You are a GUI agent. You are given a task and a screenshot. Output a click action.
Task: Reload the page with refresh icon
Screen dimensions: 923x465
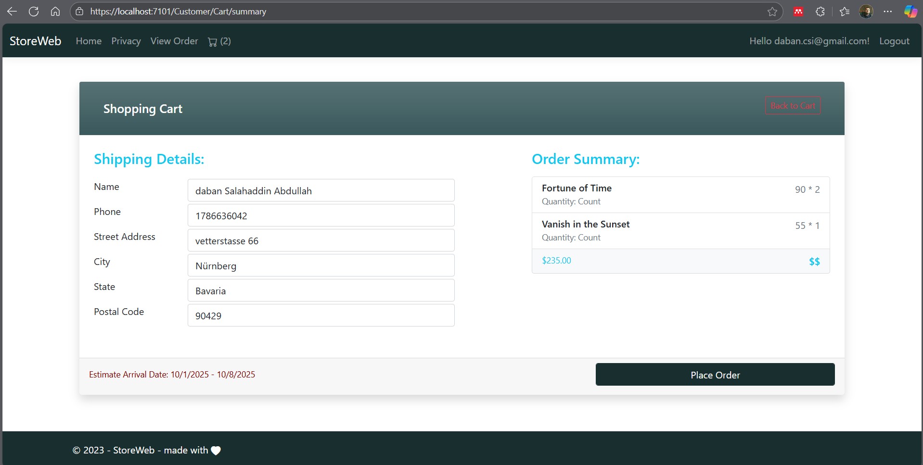(34, 12)
